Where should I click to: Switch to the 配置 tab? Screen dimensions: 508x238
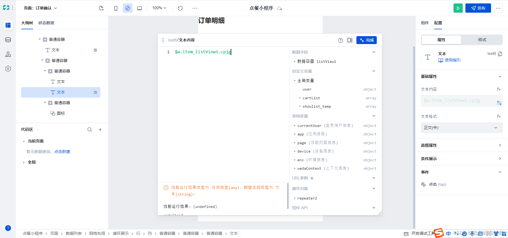(438, 23)
